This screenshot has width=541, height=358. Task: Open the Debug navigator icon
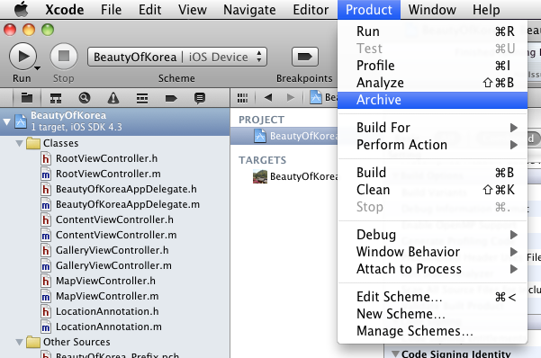tap(142, 98)
